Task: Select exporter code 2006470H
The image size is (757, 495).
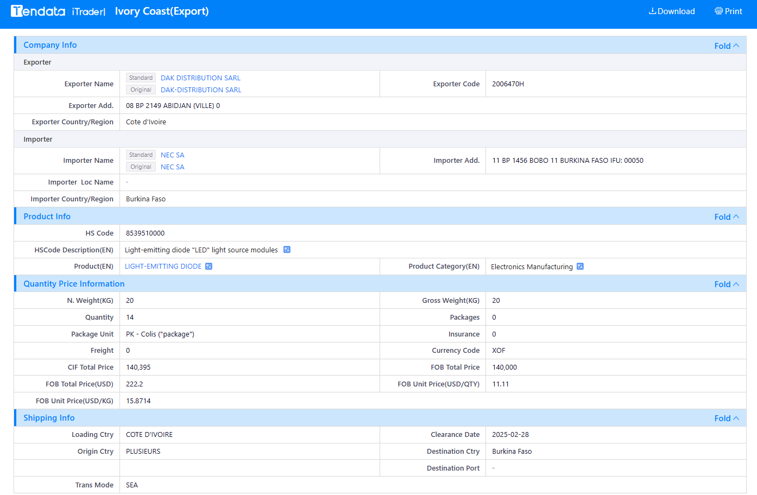Action: [508, 84]
